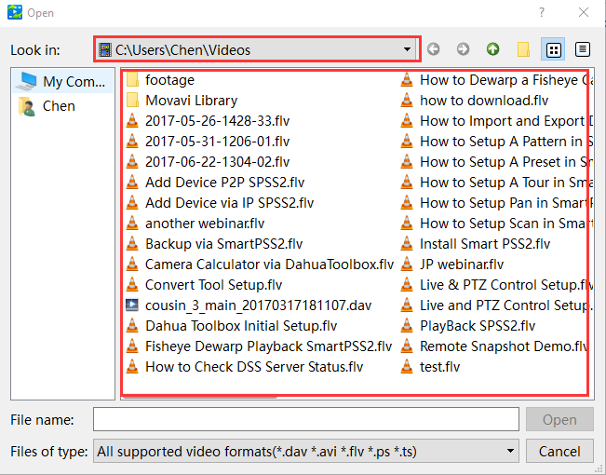Select Backup via SmartPSS2.flv
Viewport: 606px width, 475px height.
click(223, 244)
